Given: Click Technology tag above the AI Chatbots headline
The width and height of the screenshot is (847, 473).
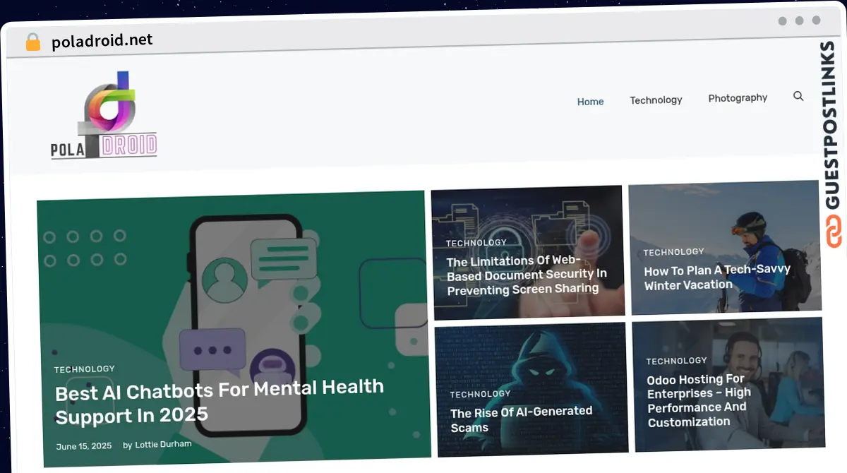Looking at the screenshot, I should click(85, 369).
